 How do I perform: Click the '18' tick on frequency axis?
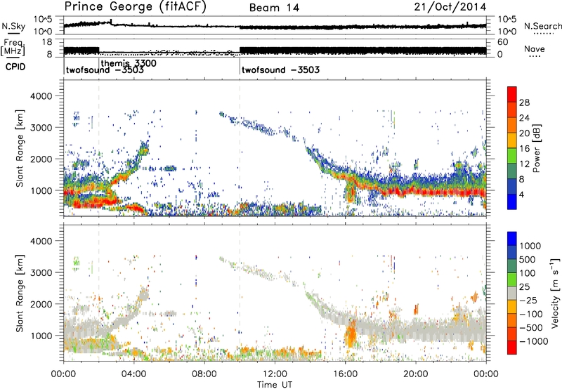(47, 42)
